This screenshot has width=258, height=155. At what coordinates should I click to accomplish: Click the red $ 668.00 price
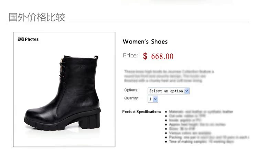pos(158,56)
